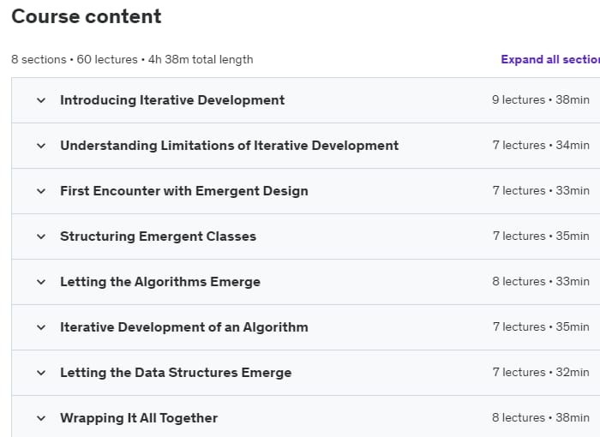Click the Expand all sections link
Viewport: 600px width, 437px height.
[550, 59]
